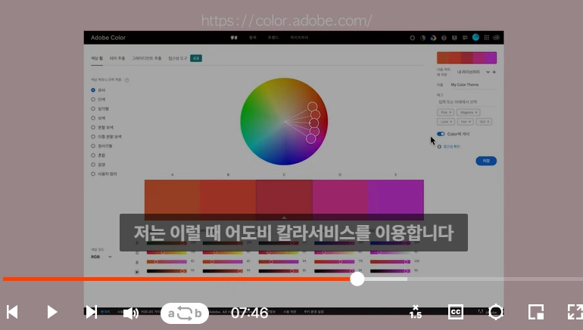Open the help question mark icon

click(x=444, y=38)
